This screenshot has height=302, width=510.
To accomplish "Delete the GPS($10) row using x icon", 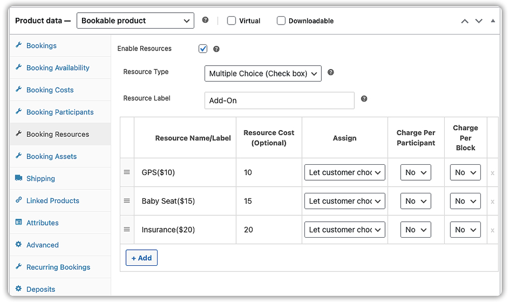I will [492, 173].
